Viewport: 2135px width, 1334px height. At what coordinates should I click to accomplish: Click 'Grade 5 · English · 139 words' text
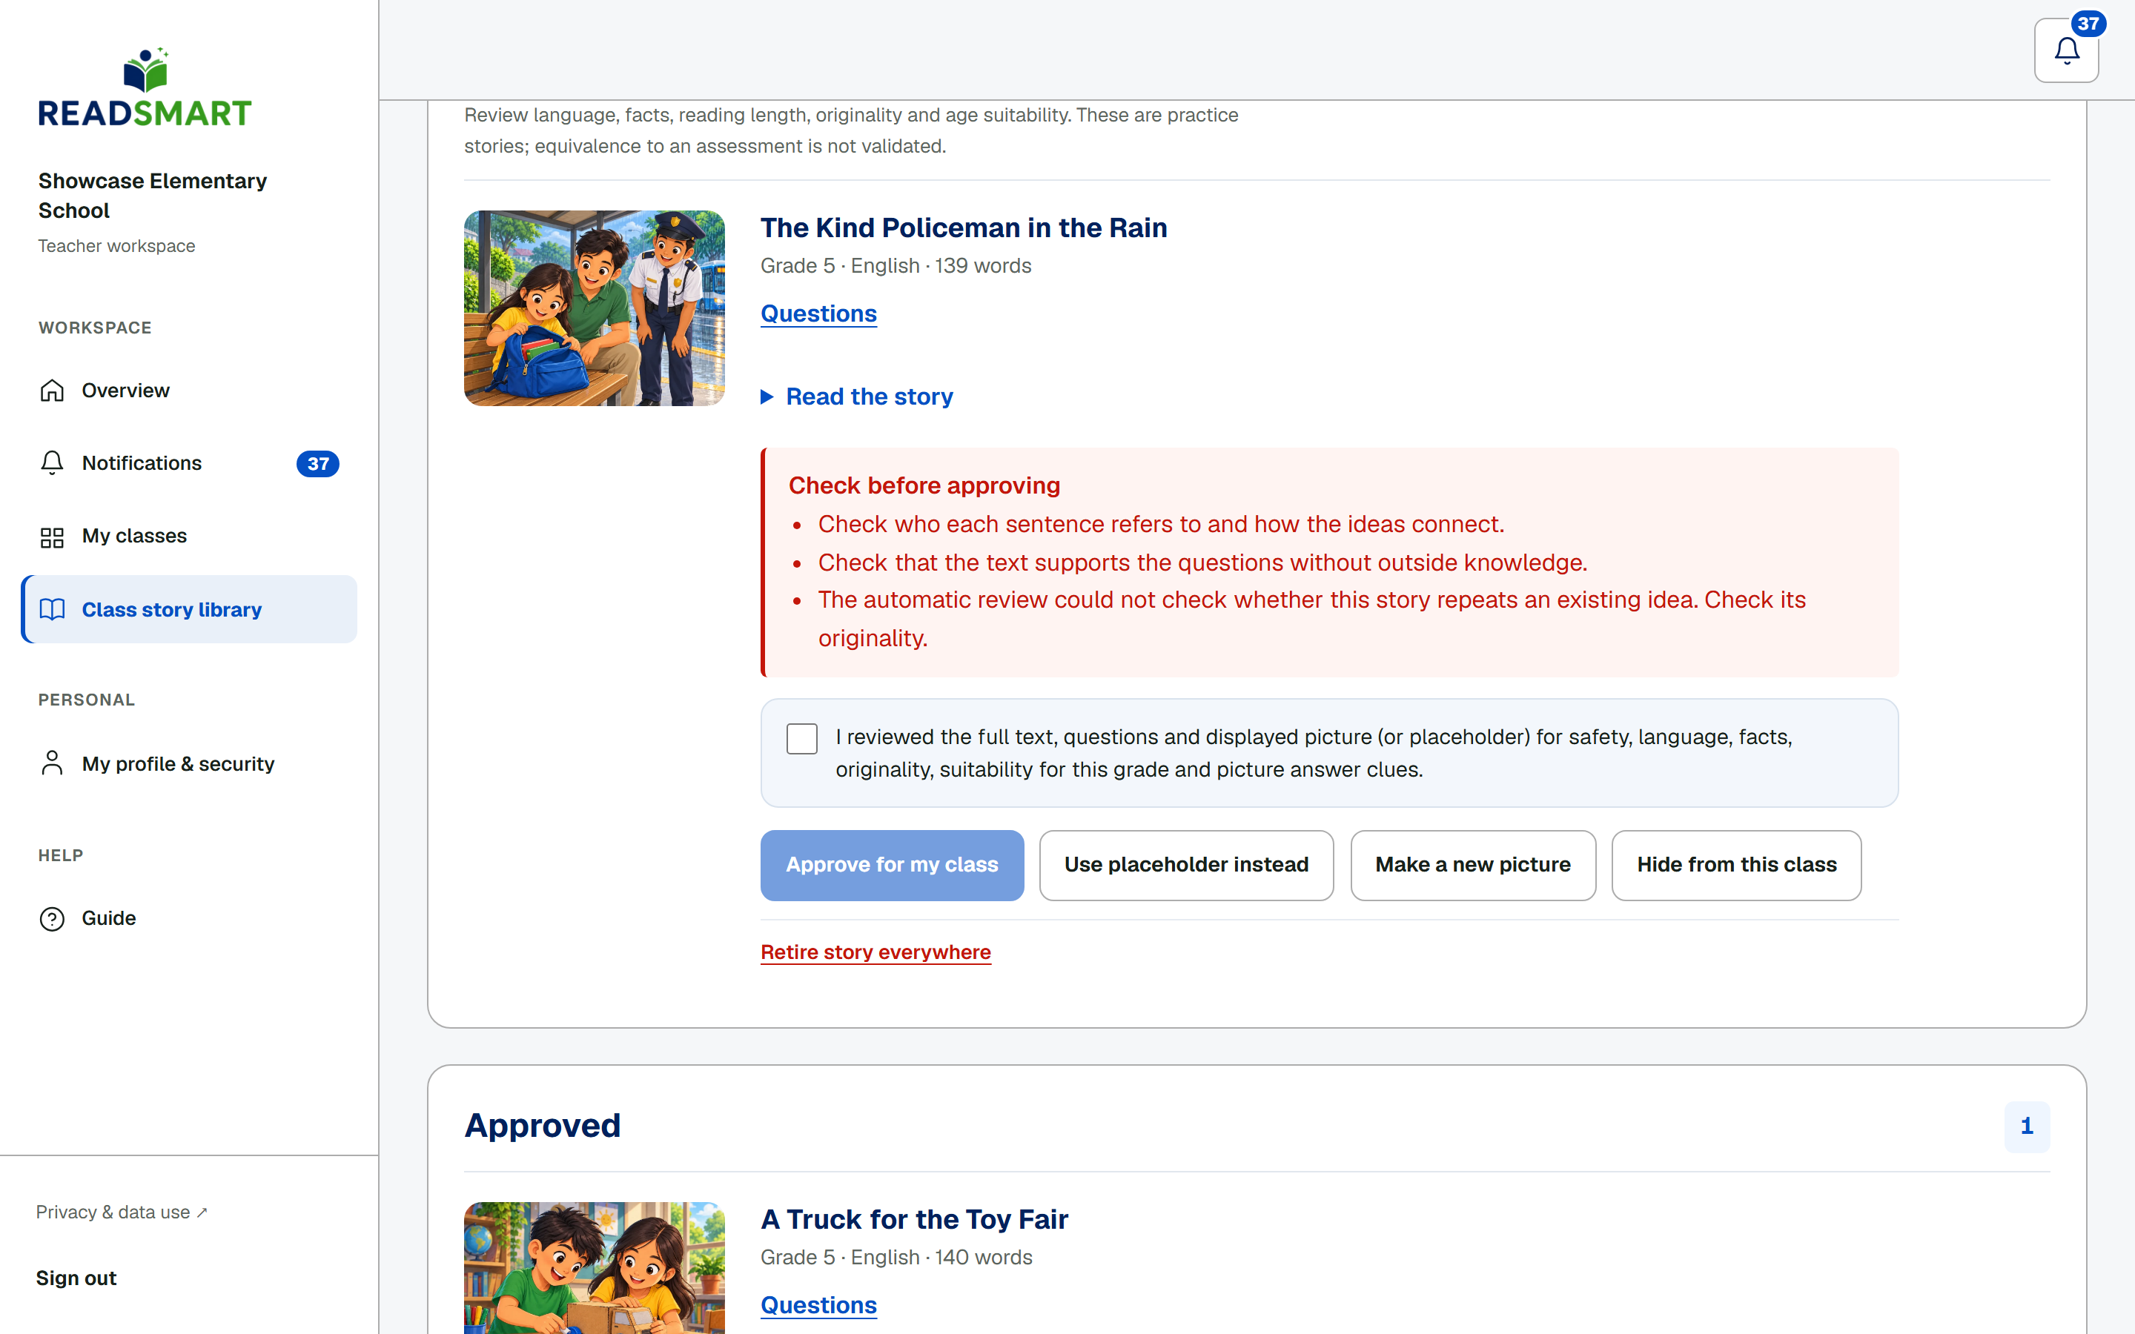click(896, 265)
